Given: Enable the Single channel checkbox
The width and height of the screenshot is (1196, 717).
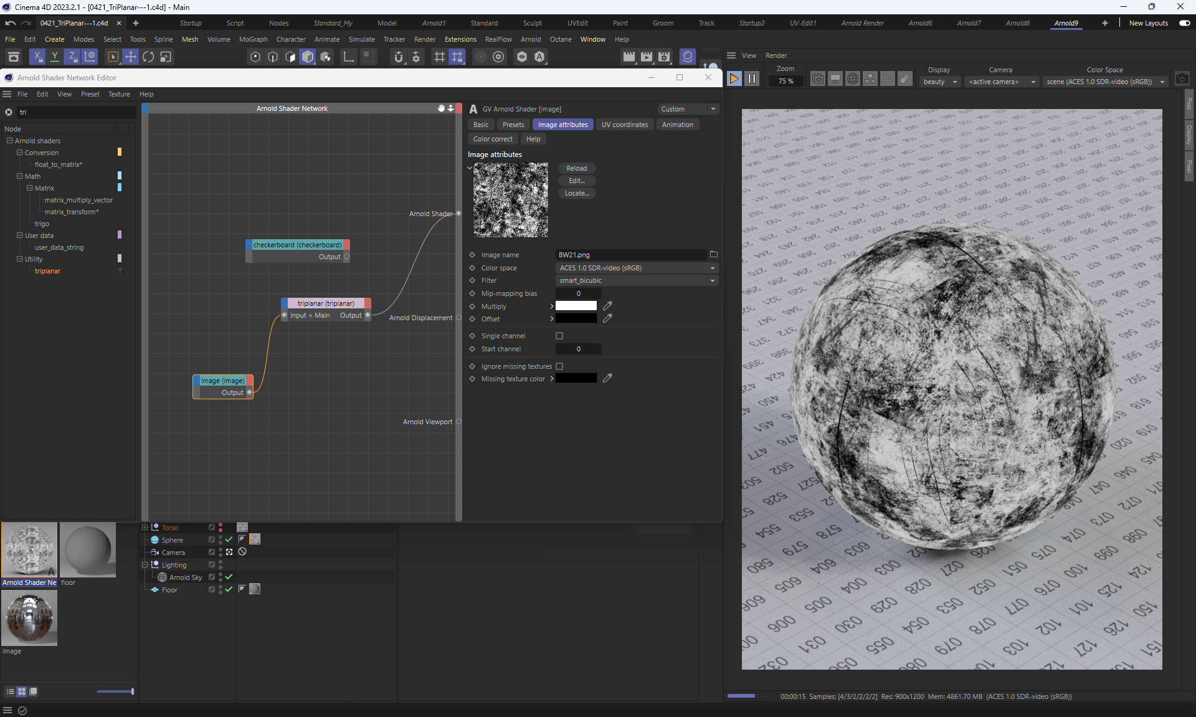Looking at the screenshot, I should click(x=559, y=336).
